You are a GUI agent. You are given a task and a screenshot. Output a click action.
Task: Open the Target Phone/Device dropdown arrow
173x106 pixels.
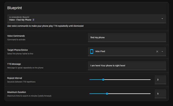(x=162, y=51)
